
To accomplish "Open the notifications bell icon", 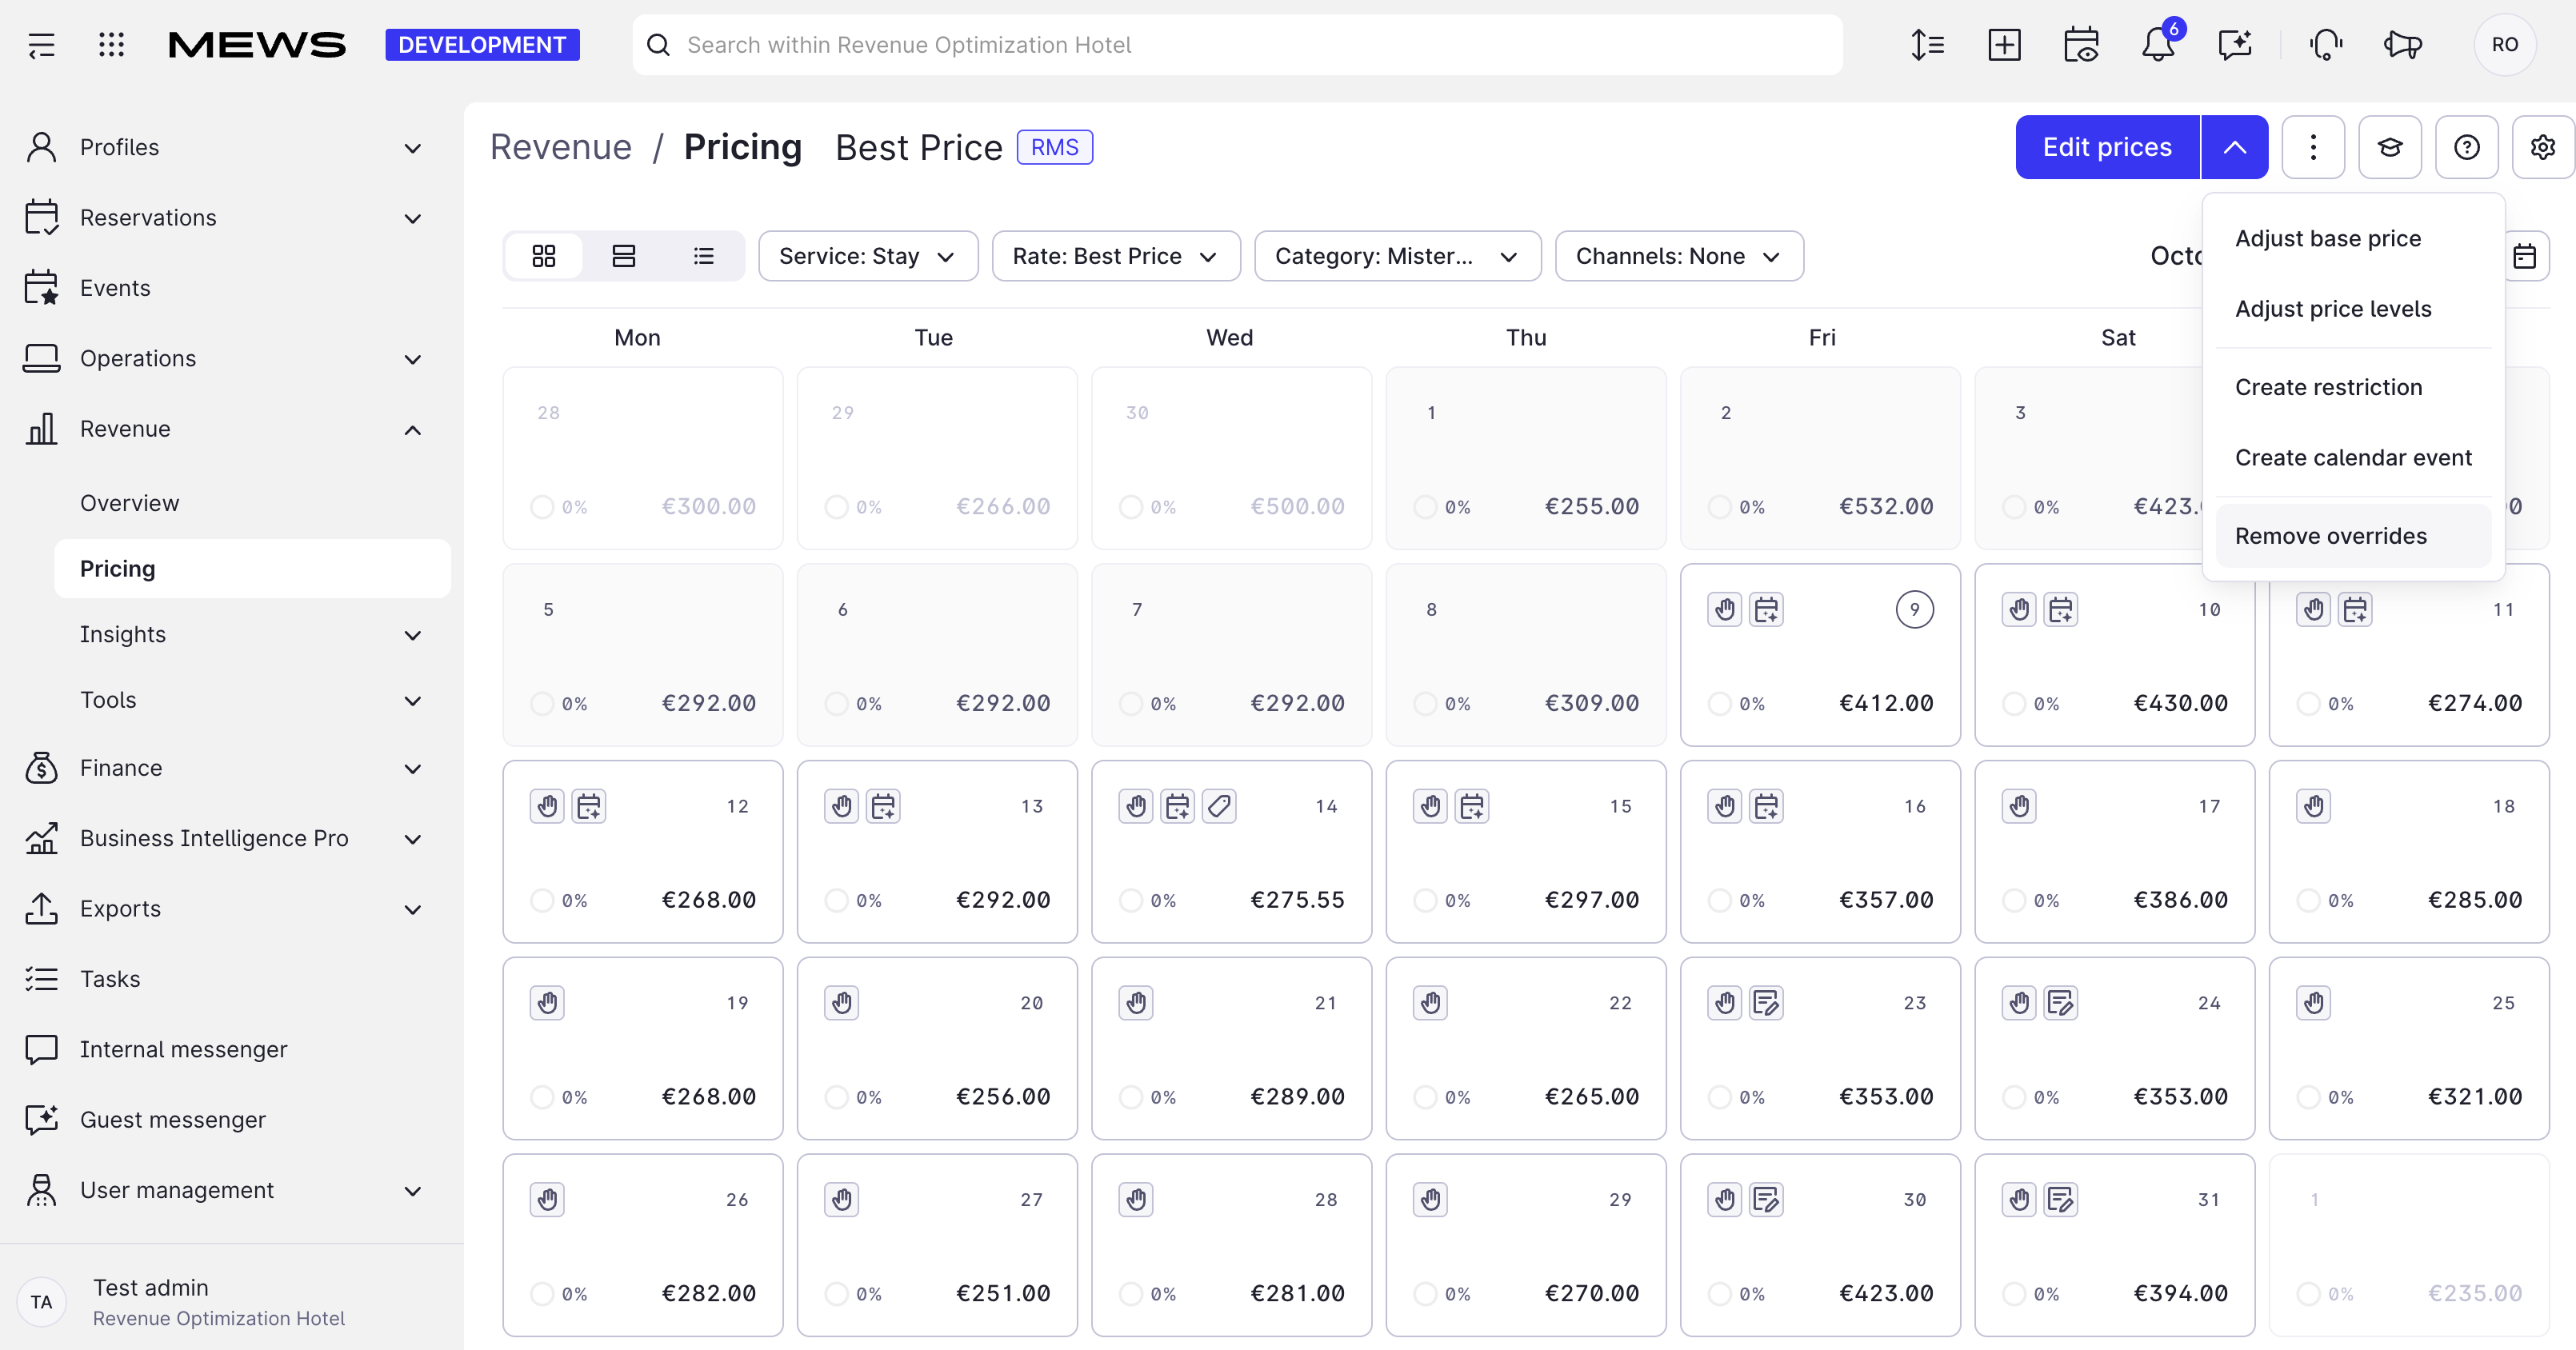I will [x=2158, y=45].
